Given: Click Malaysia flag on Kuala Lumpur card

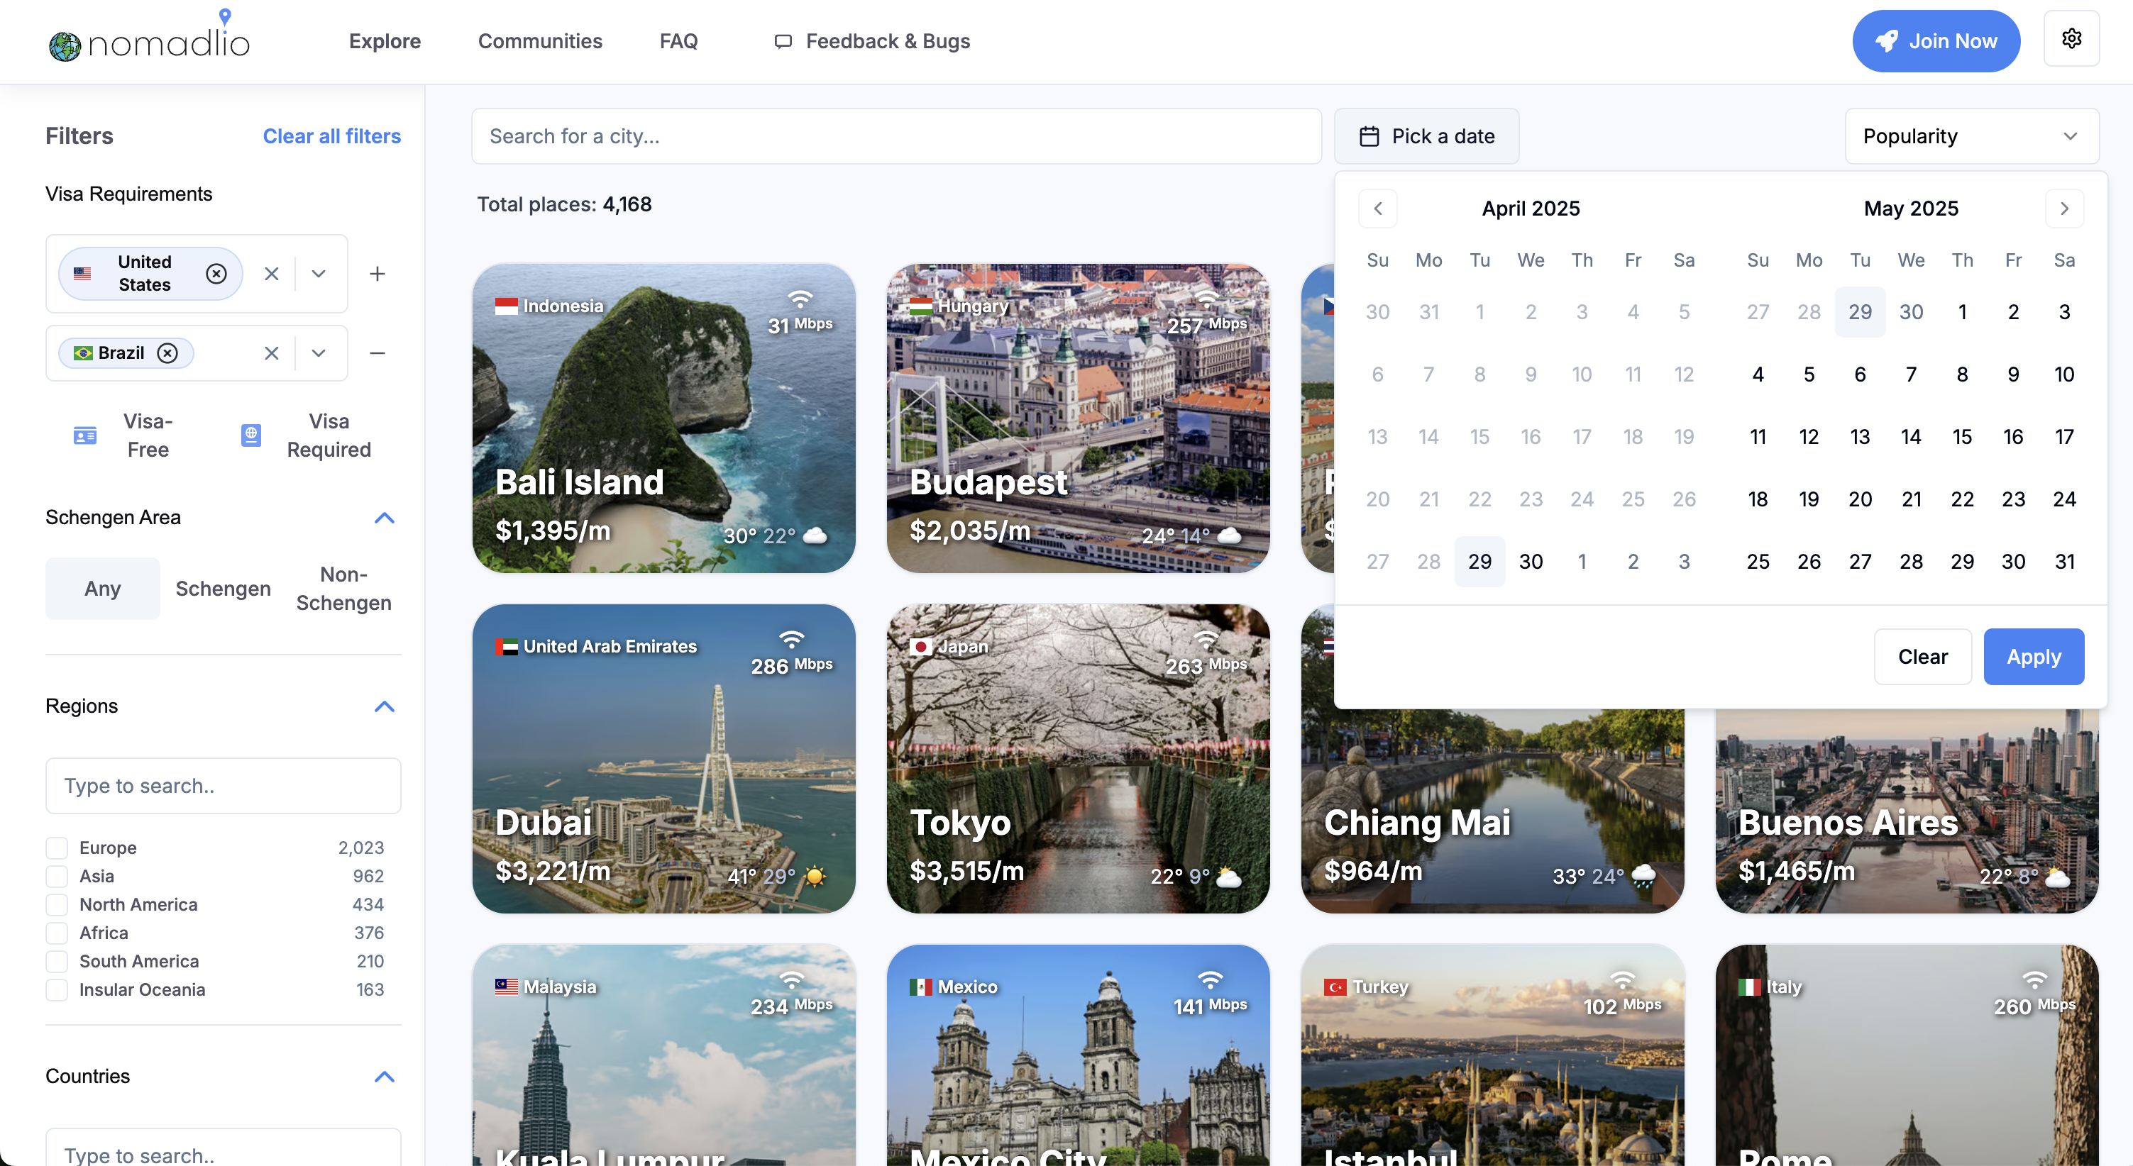Looking at the screenshot, I should [x=506, y=987].
